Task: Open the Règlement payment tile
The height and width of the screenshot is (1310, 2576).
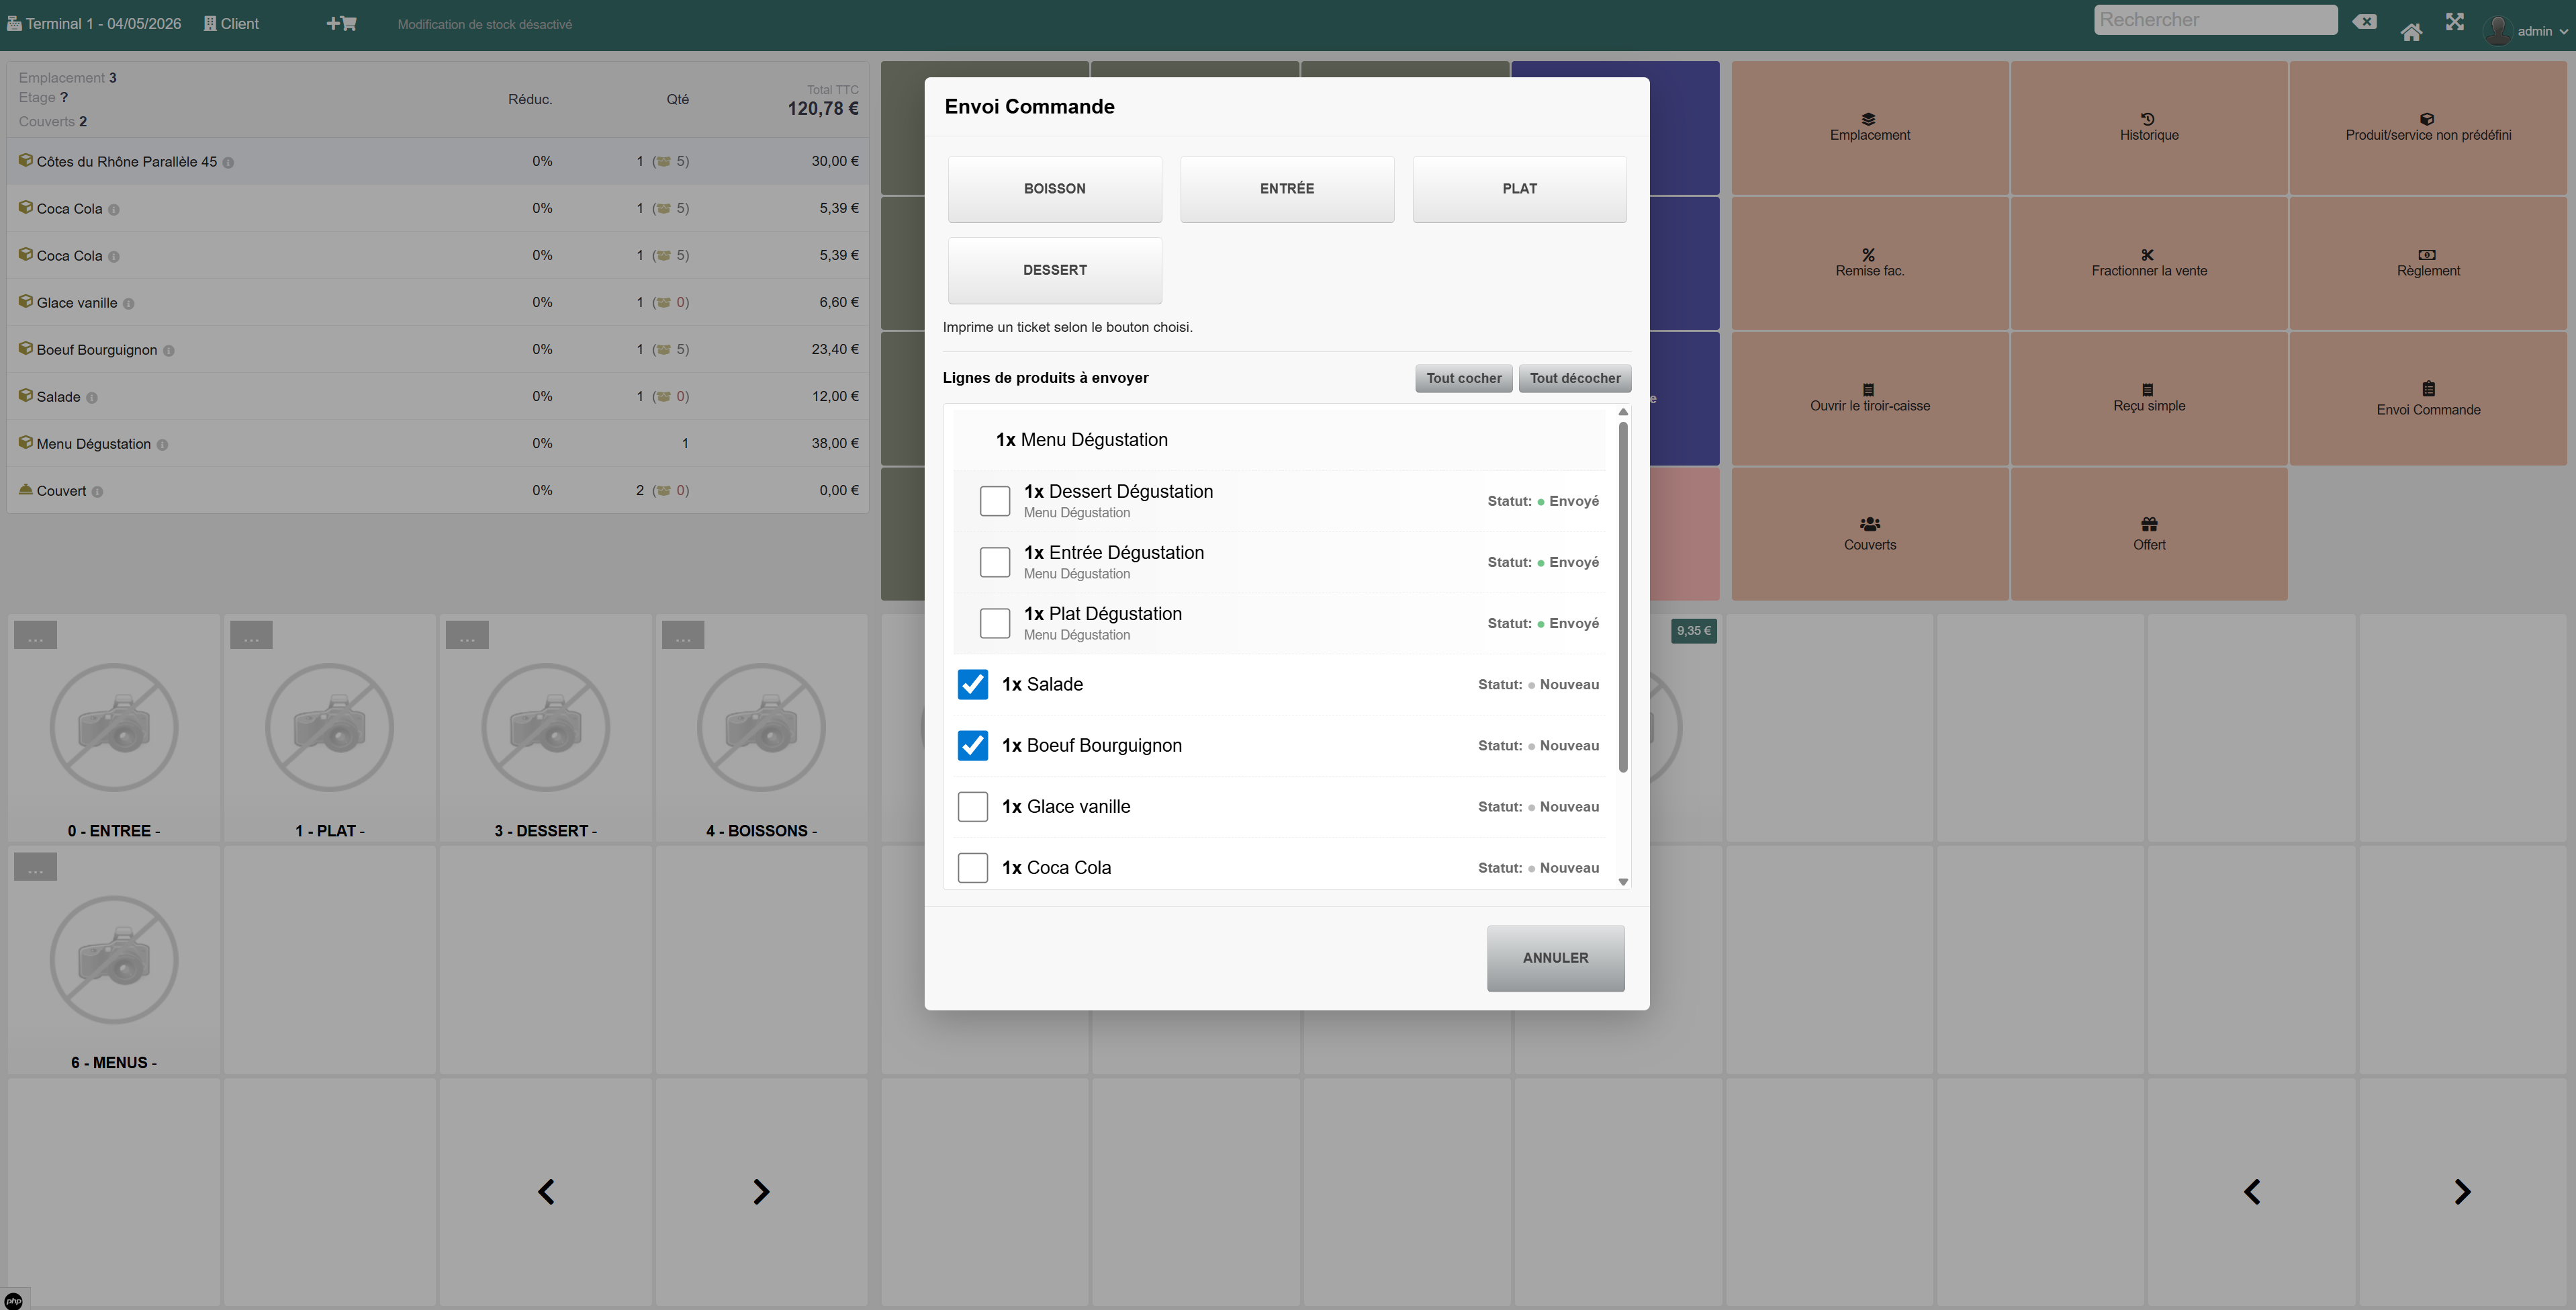Action: 2428,263
